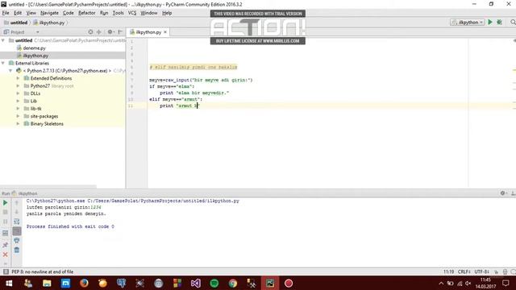Click the Process finished with exit code line
Image resolution: width=516 pixels, height=290 pixels.
tap(70, 226)
